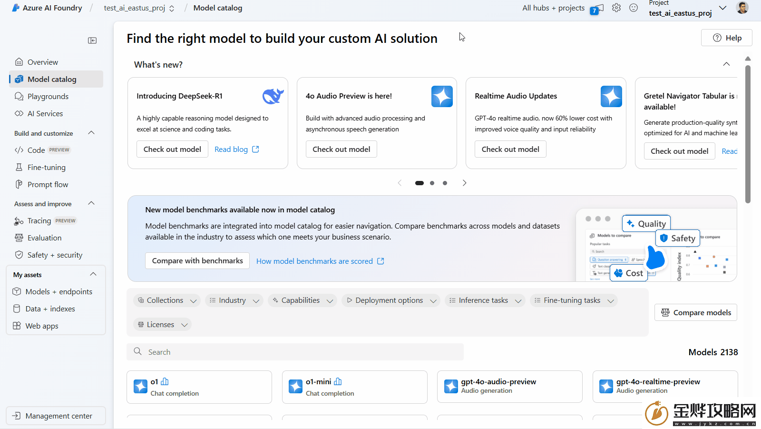Click the model Search input field
The width and height of the screenshot is (761, 429).
295,352
